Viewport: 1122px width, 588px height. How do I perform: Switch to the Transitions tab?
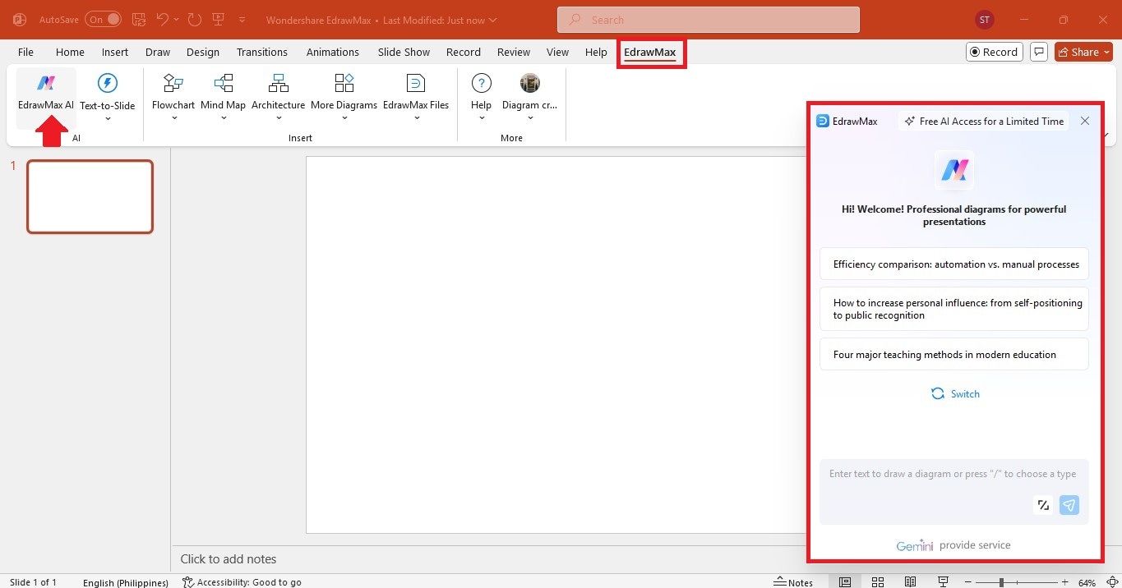coord(261,52)
